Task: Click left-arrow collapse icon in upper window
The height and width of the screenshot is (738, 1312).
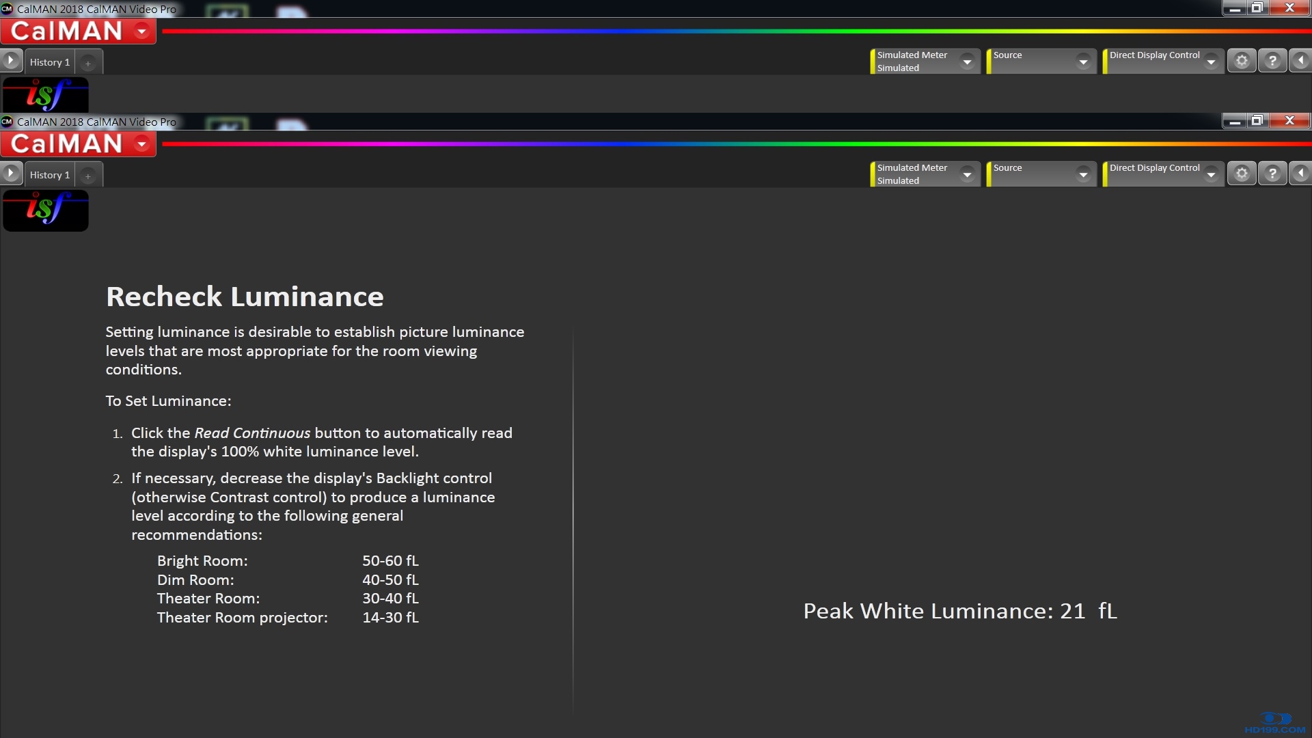Action: pyautogui.click(x=1300, y=61)
